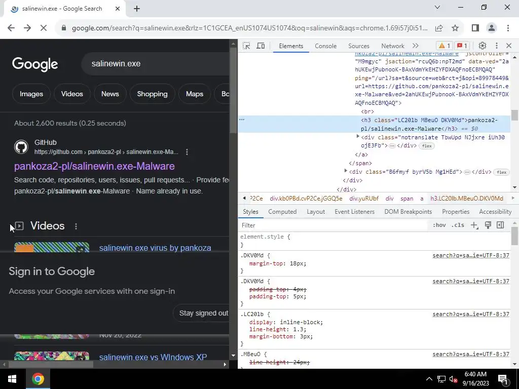The height and width of the screenshot is (389, 519).
Task: Open the Accessibility pane tab
Action: pos(495,212)
